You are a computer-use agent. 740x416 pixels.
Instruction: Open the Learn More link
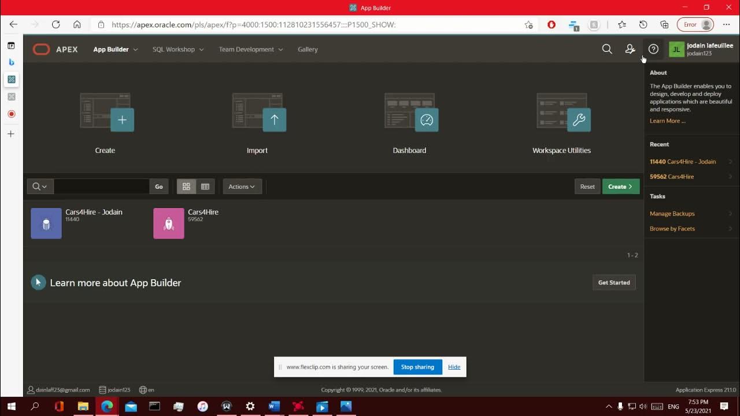pyautogui.click(x=667, y=121)
